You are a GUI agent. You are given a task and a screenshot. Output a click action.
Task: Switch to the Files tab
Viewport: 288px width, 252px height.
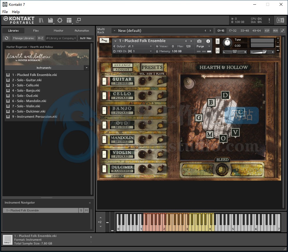tap(36, 31)
